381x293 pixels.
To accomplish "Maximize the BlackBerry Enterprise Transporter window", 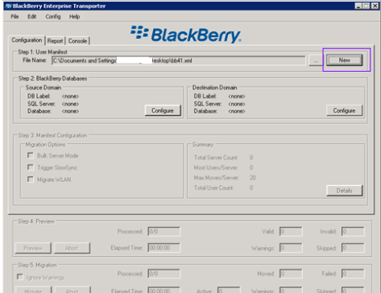I will [366, 6].
